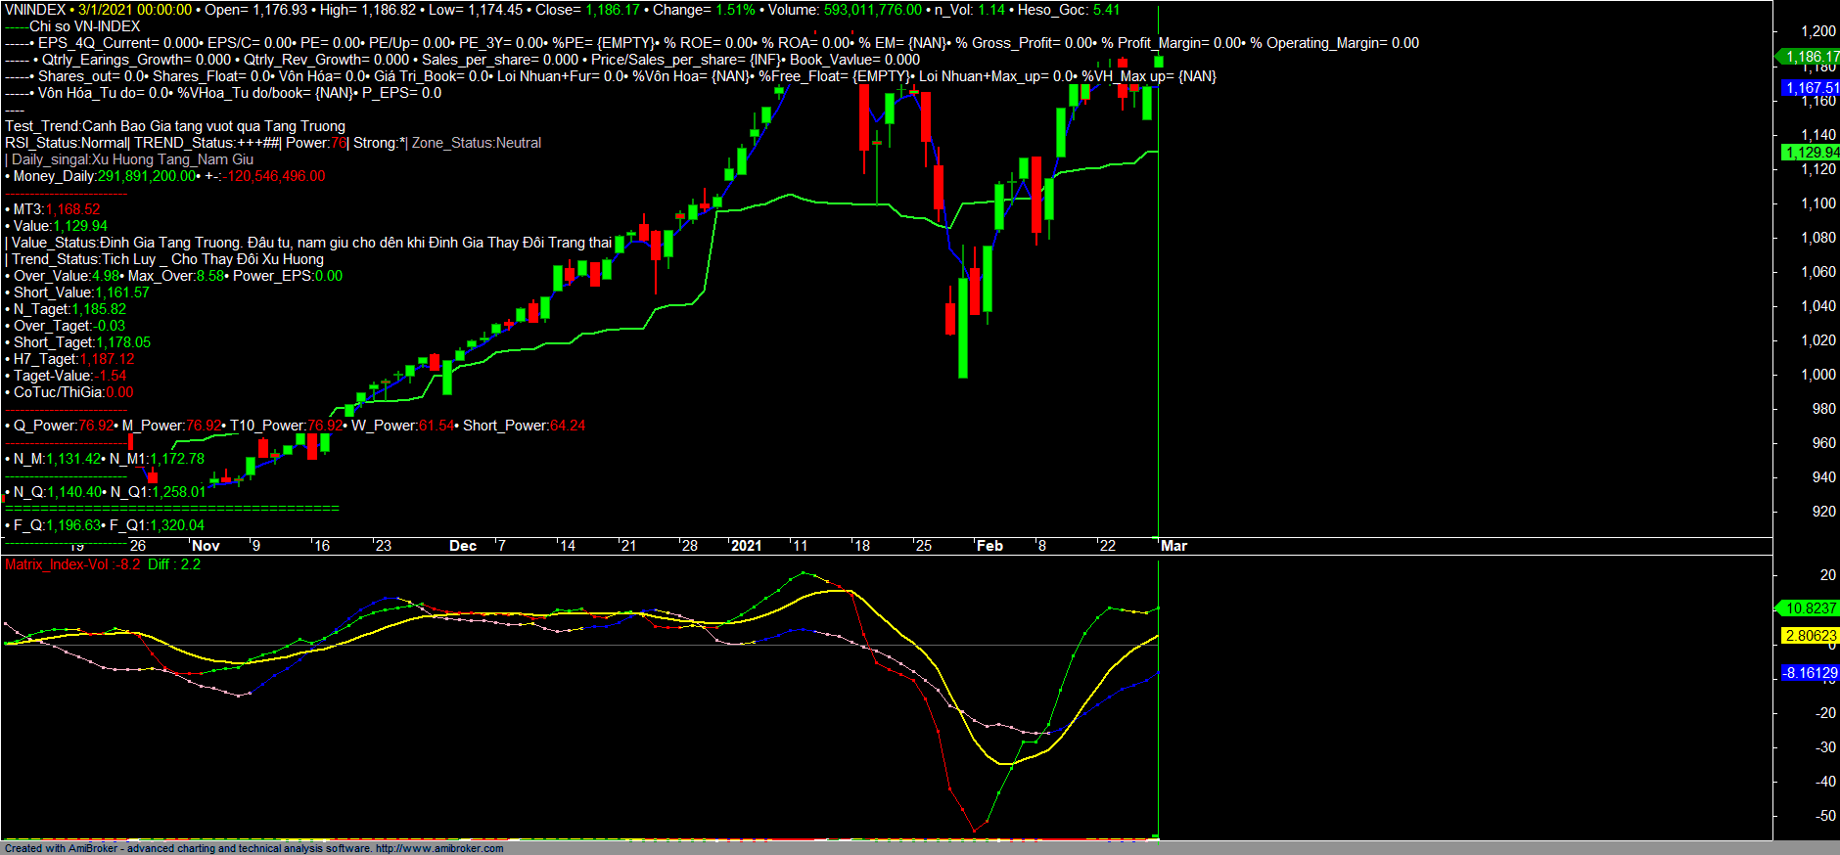Click the yellow 2.80623 indicator tag

[x=1810, y=636]
